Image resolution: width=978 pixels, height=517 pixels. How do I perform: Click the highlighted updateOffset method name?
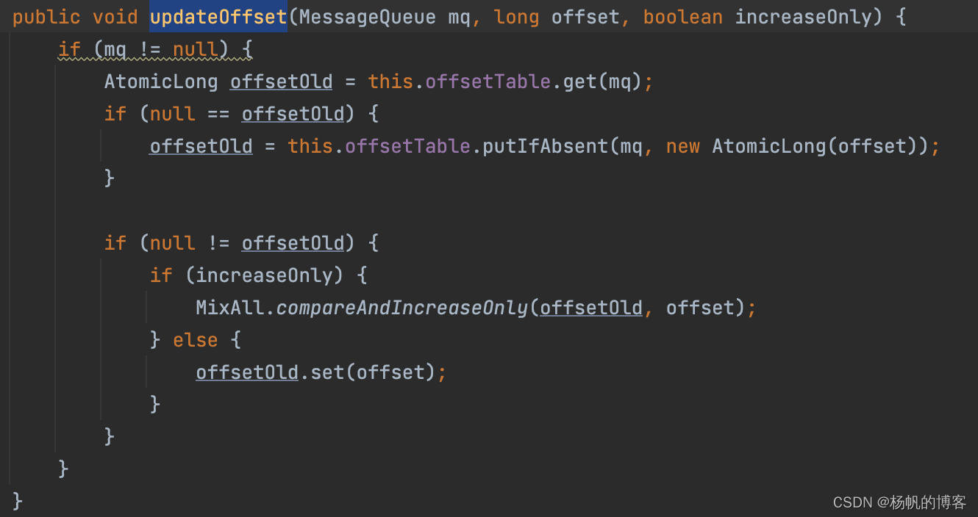[x=218, y=16]
